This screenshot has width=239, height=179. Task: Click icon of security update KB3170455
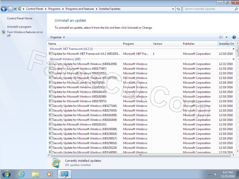(x=51, y=110)
